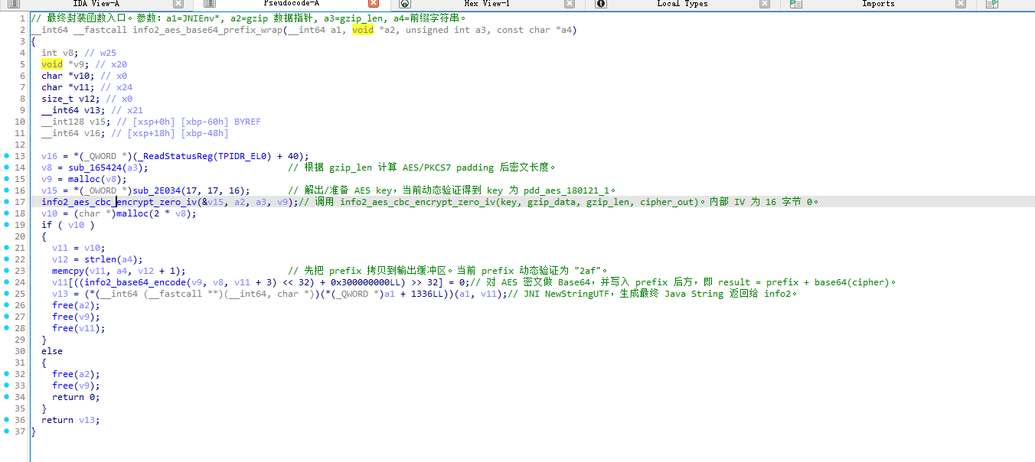1035x462 pixels.
Task: Click function name info2_aes_base64_prefix_wrap in signature
Action: (x=207, y=30)
